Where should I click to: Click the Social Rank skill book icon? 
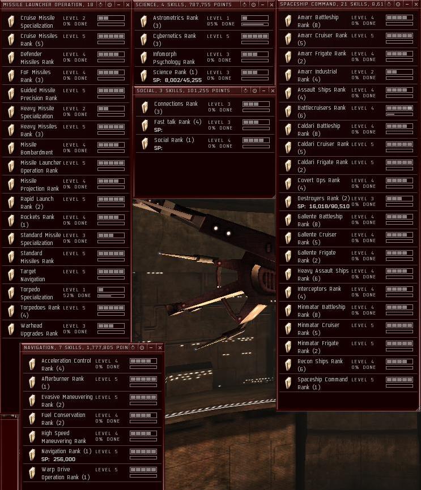144,144
